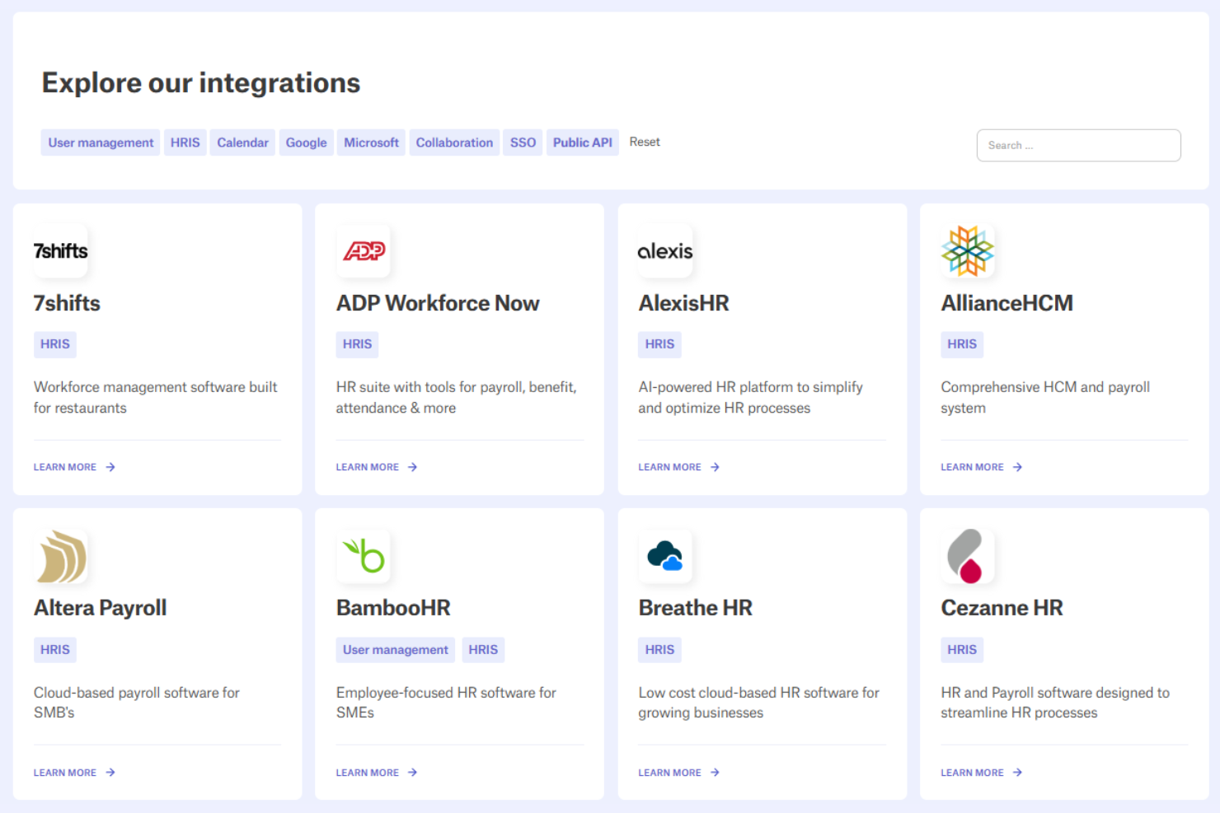Viewport: 1220px width, 813px height.
Task: Click the BambooHR green leaf logo
Action: 364,557
